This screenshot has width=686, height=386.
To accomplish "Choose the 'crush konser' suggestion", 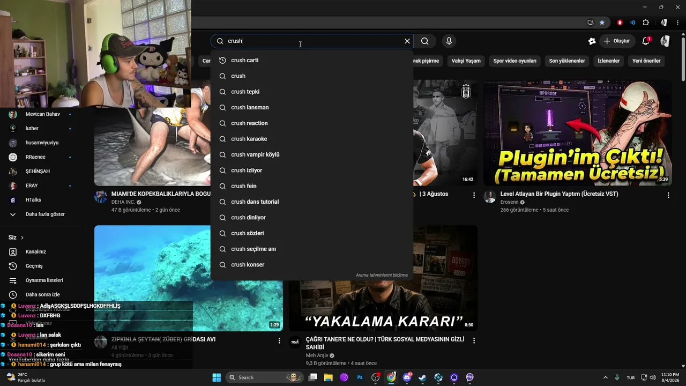I will [312, 265].
